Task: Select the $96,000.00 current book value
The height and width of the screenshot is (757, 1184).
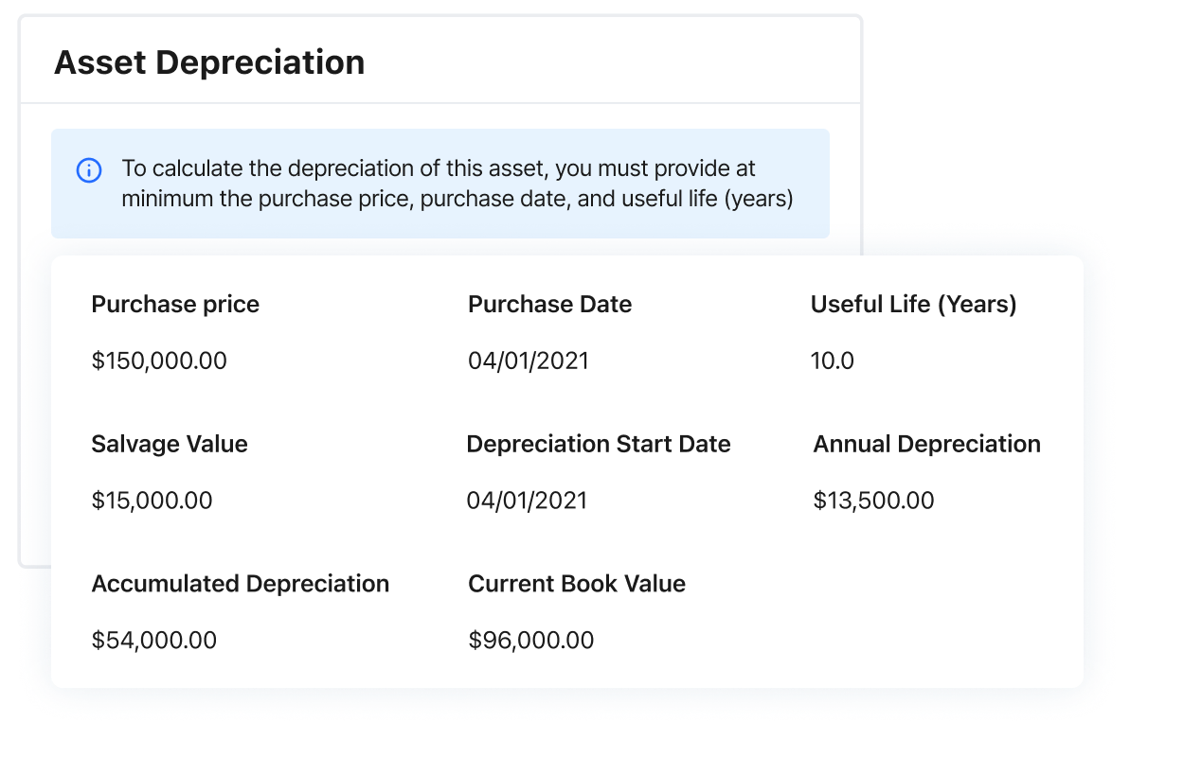Action: 531,641
